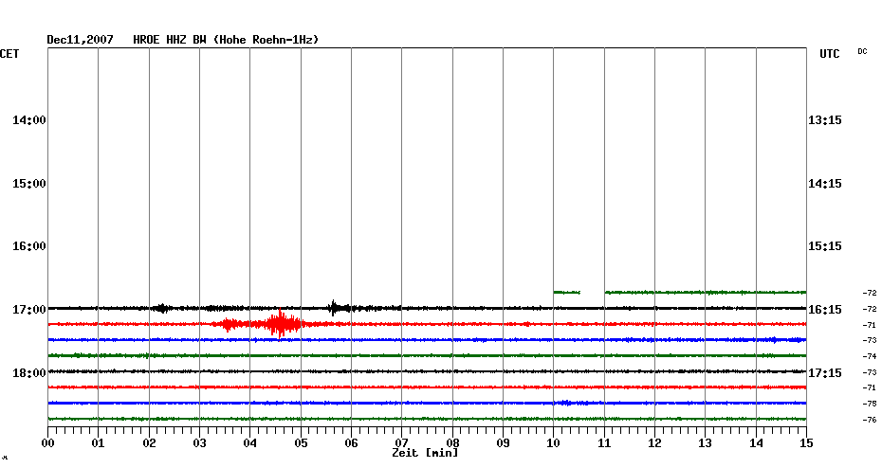Click minute tick label '13'

pos(705,443)
